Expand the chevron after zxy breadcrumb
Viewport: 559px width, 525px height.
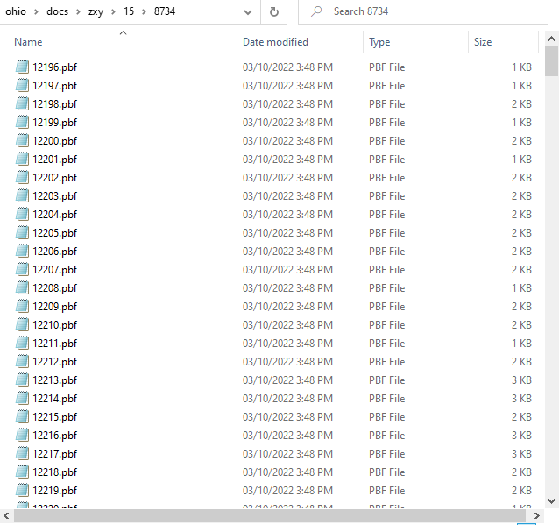(113, 11)
